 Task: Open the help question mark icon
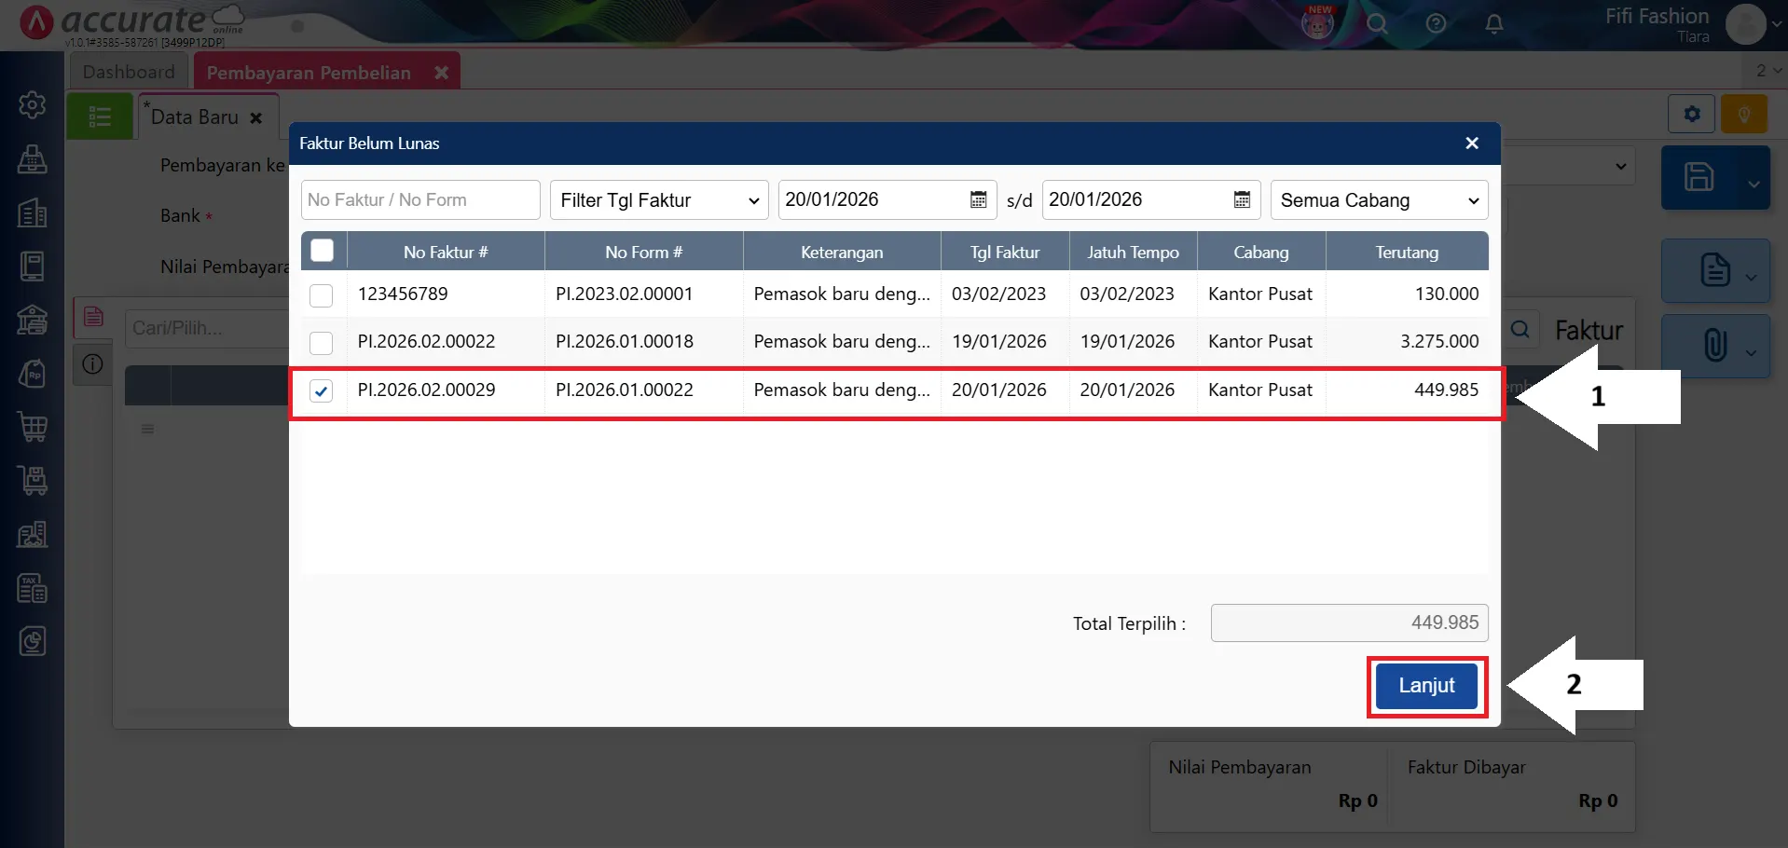pos(1436,23)
